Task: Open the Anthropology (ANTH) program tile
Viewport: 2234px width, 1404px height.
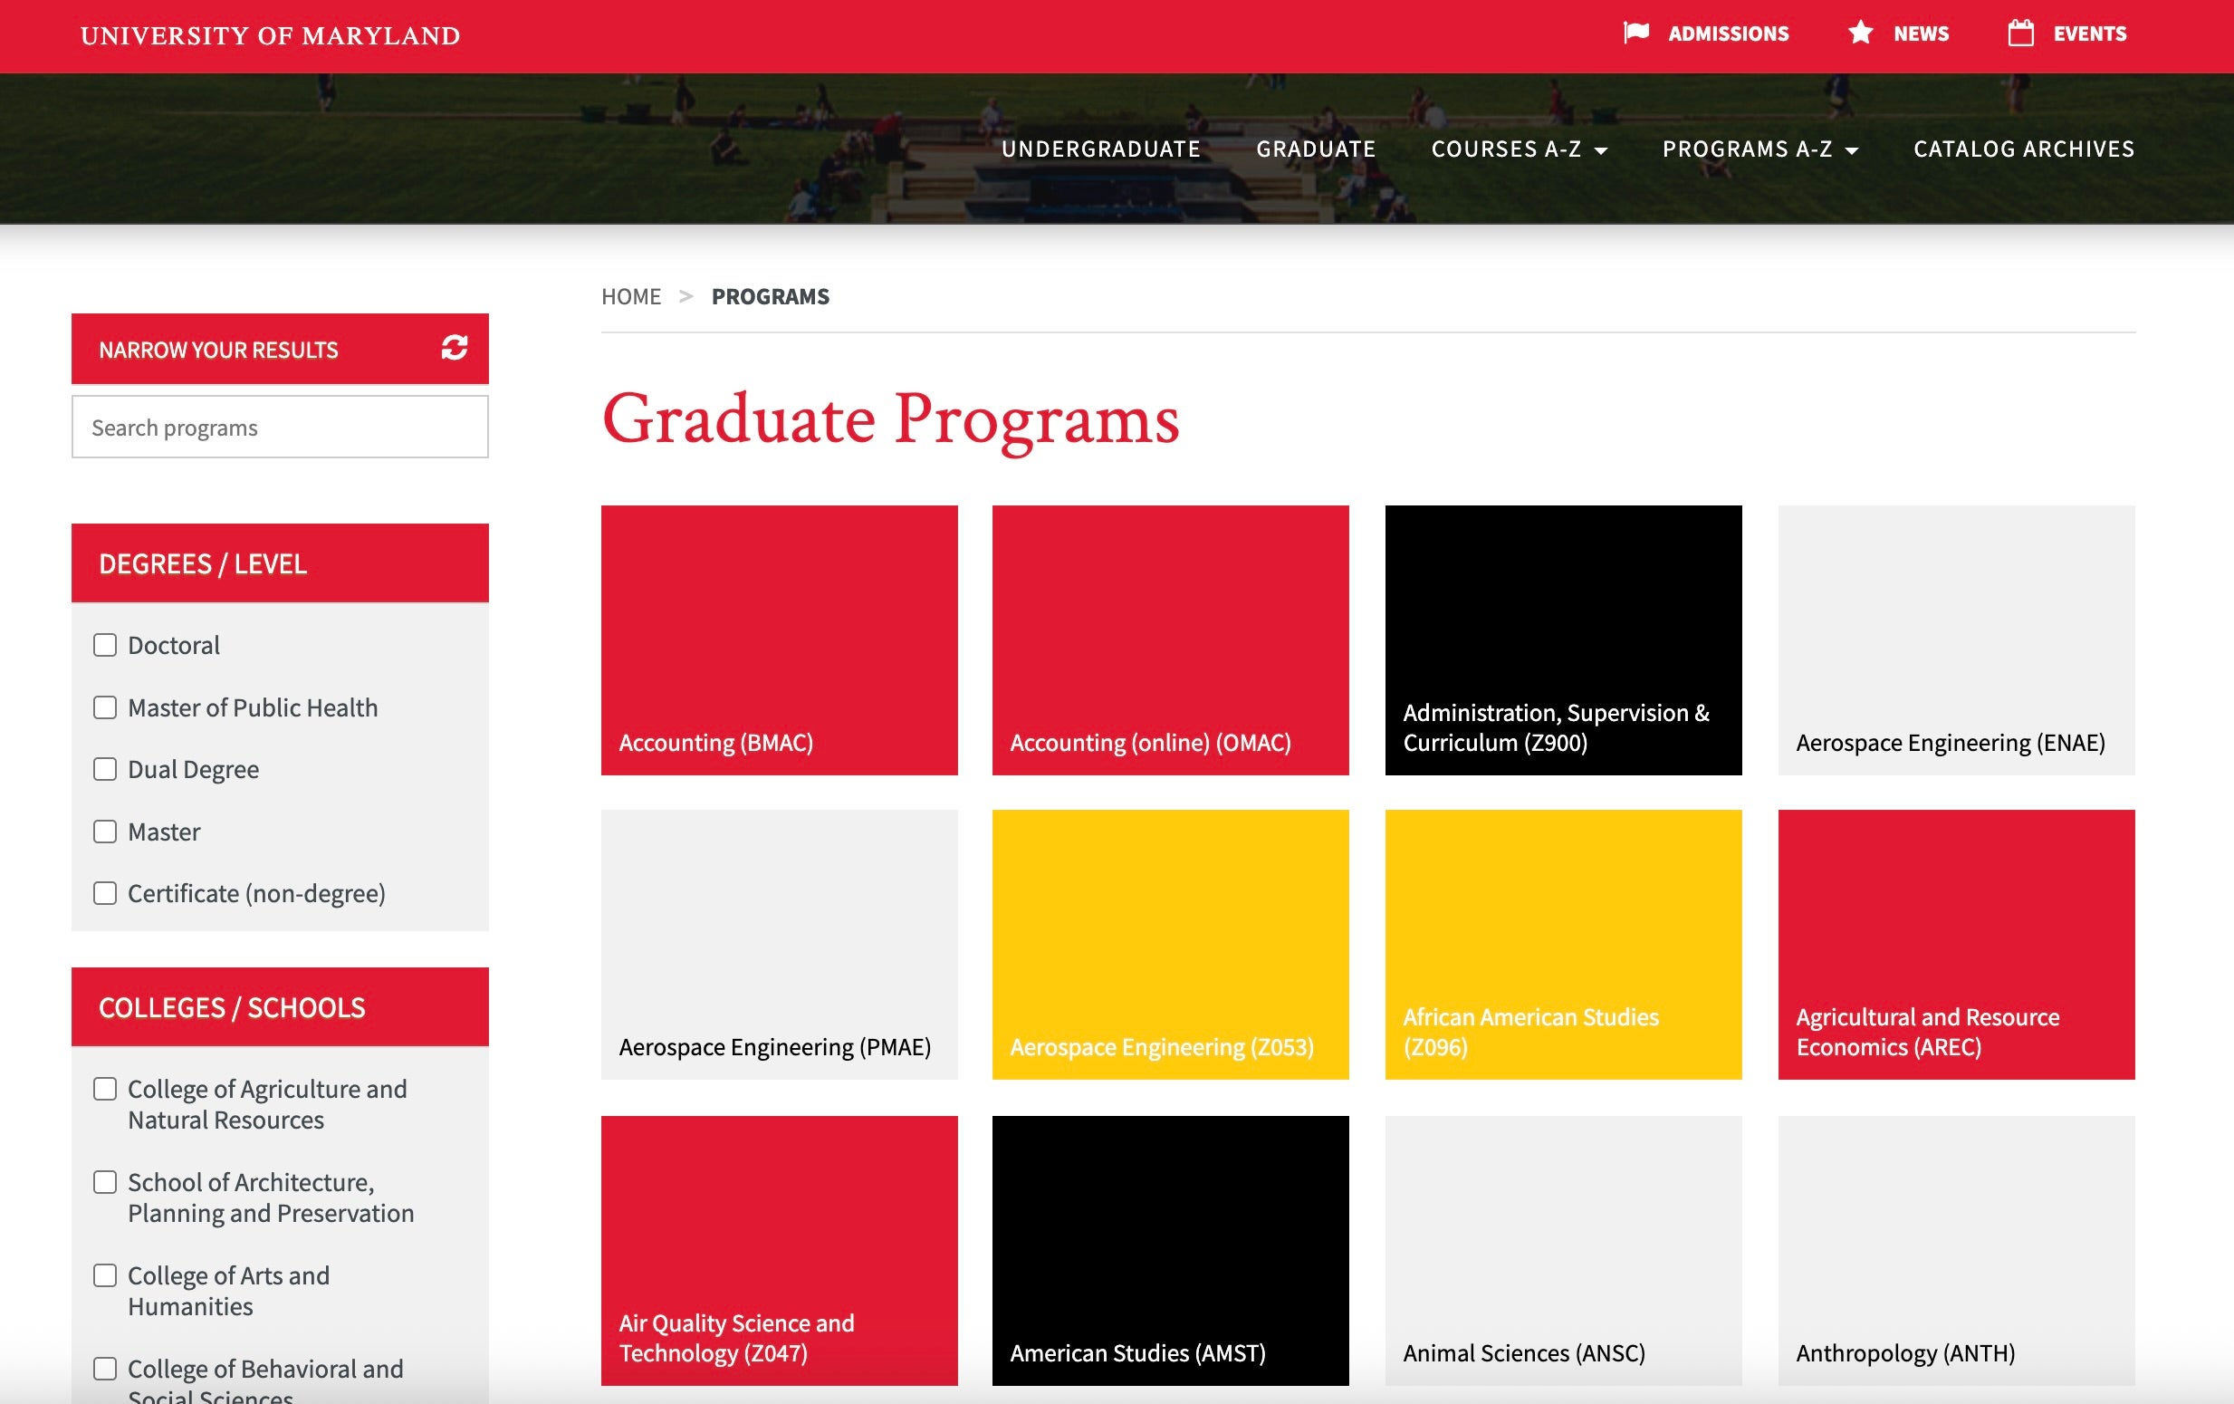Action: point(1956,1251)
